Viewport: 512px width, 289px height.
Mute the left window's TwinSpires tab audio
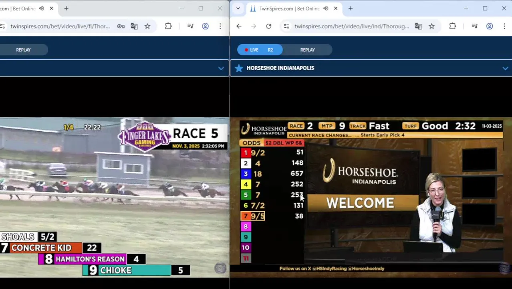[41, 8]
